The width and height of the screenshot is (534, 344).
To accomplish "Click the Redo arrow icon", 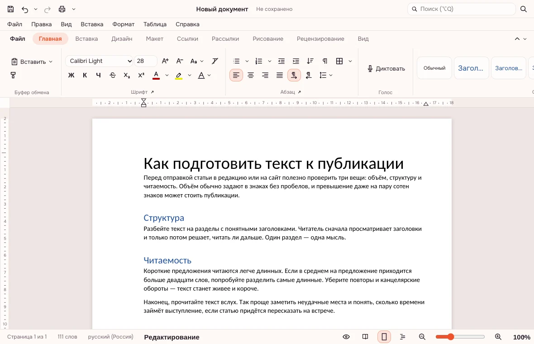I will [x=48, y=9].
